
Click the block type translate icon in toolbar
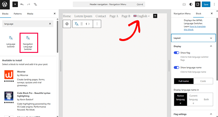pos(77,24)
